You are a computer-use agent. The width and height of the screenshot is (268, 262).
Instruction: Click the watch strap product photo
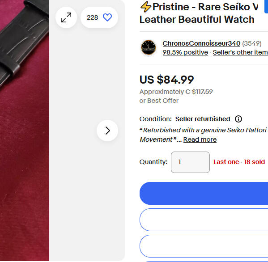pyautogui.click(x=24, y=131)
